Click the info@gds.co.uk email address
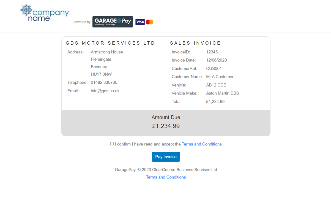Image resolution: width=331 pixels, height=203 pixels. [x=105, y=91]
